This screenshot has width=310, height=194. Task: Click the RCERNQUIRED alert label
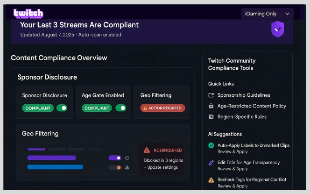(x=168, y=150)
